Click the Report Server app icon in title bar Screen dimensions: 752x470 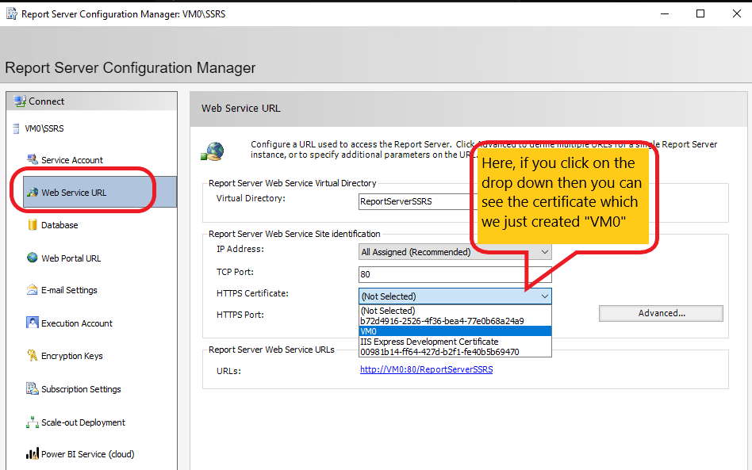coord(12,14)
